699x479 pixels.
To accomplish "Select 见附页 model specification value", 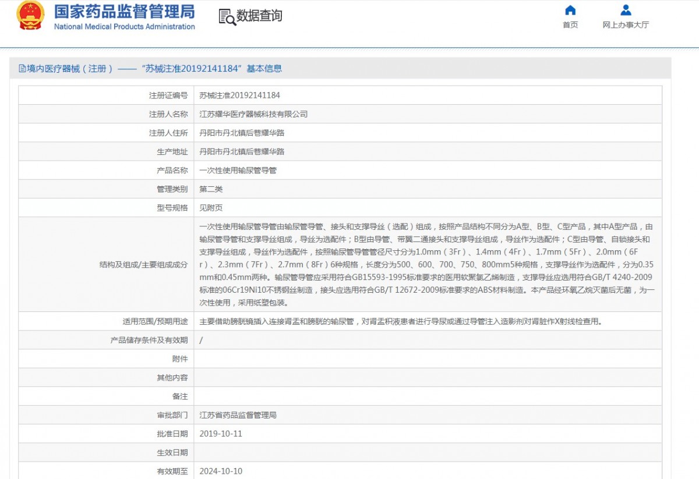I will 211,208.
